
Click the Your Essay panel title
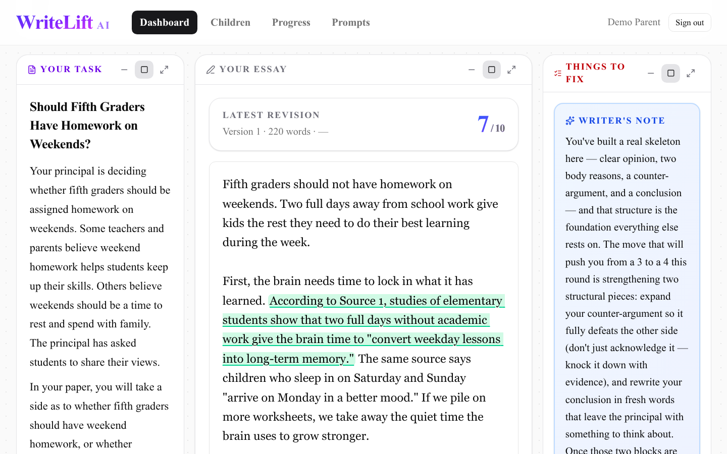tap(253, 70)
